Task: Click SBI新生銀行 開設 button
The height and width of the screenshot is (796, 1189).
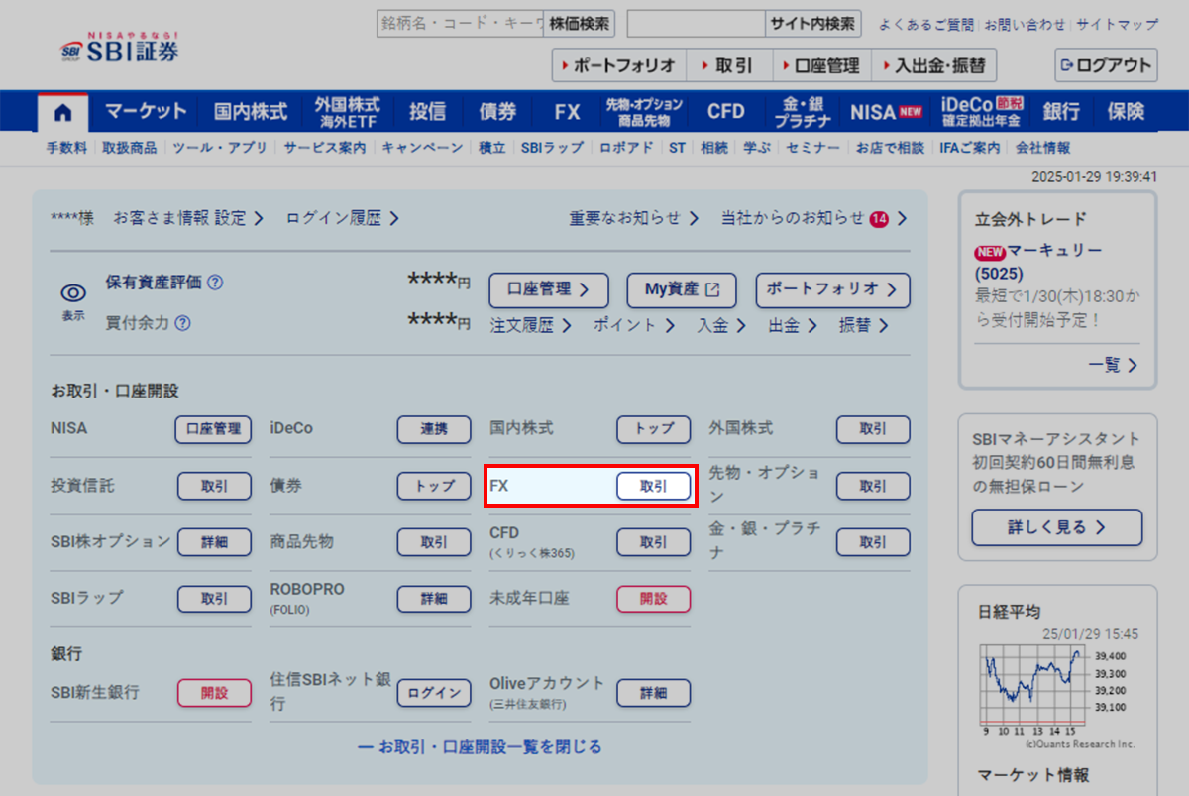Action: click(x=214, y=693)
